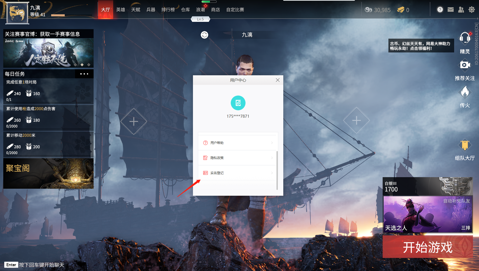Click the 自动补充队友 label
This screenshot has height=271, width=479.
[456, 201]
